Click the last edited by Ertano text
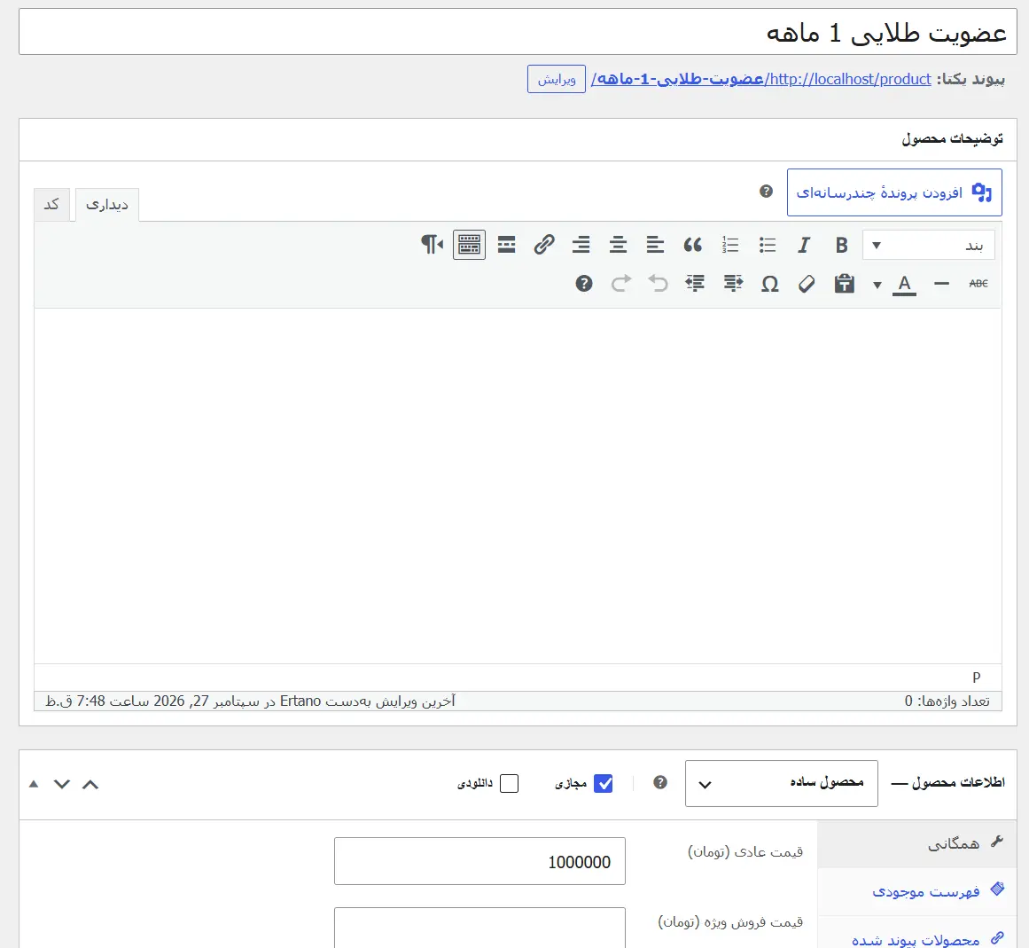This screenshot has height=948, width=1029. (x=250, y=701)
